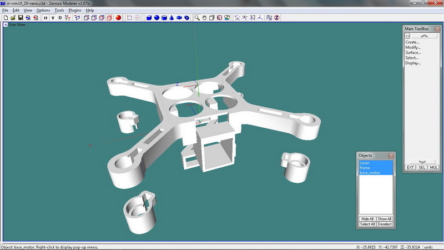Click the red Z Zanoza icon
444x250 pixels.
point(276,18)
